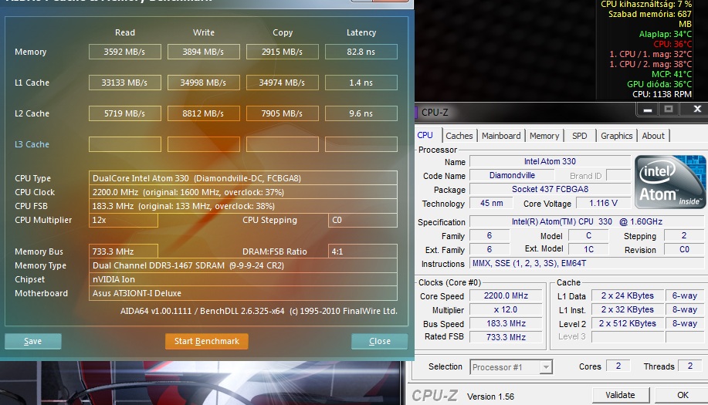Viewport: 708px width, 405px height.
Task: Click the L1 Data value 2 x 24 KBytes
Action: [627, 296]
